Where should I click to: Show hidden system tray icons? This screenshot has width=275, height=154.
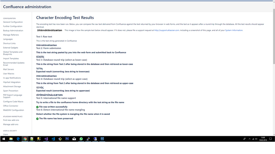click(x=250, y=139)
